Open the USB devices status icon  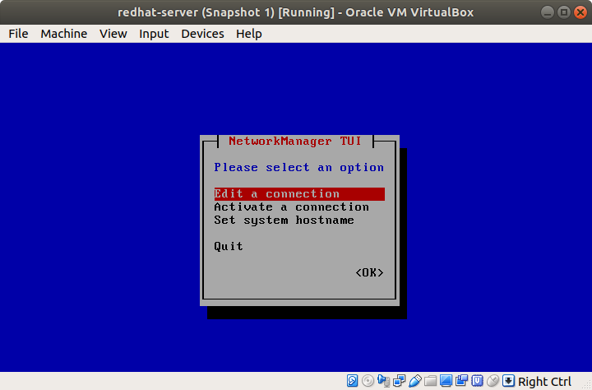(x=415, y=381)
